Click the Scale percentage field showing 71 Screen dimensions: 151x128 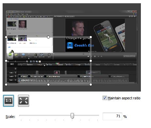[112, 116]
